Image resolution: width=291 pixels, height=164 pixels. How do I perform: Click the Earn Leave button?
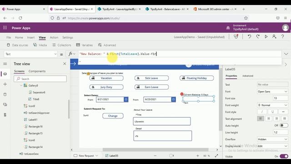(x=151, y=87)
